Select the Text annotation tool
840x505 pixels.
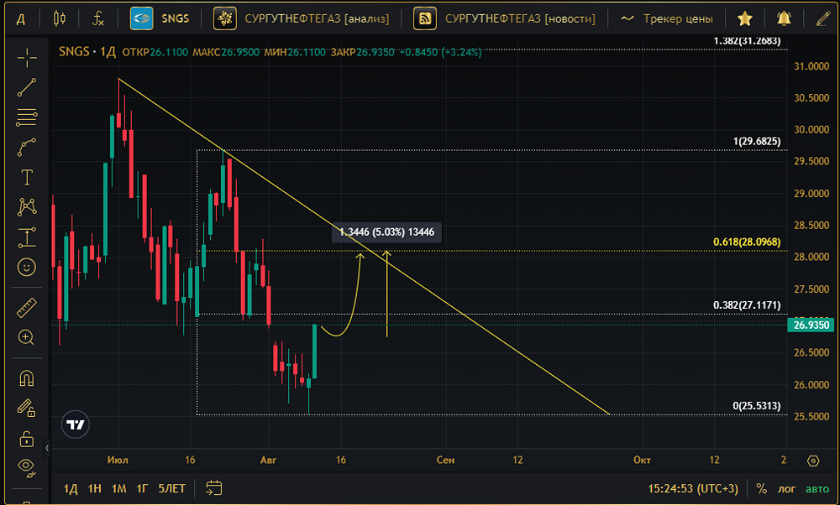coord(26,177)
